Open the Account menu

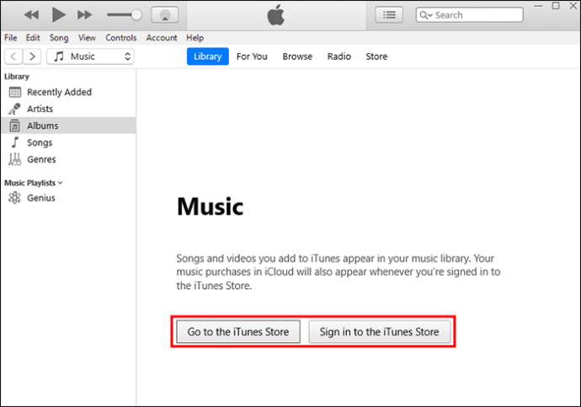[162, 37]
